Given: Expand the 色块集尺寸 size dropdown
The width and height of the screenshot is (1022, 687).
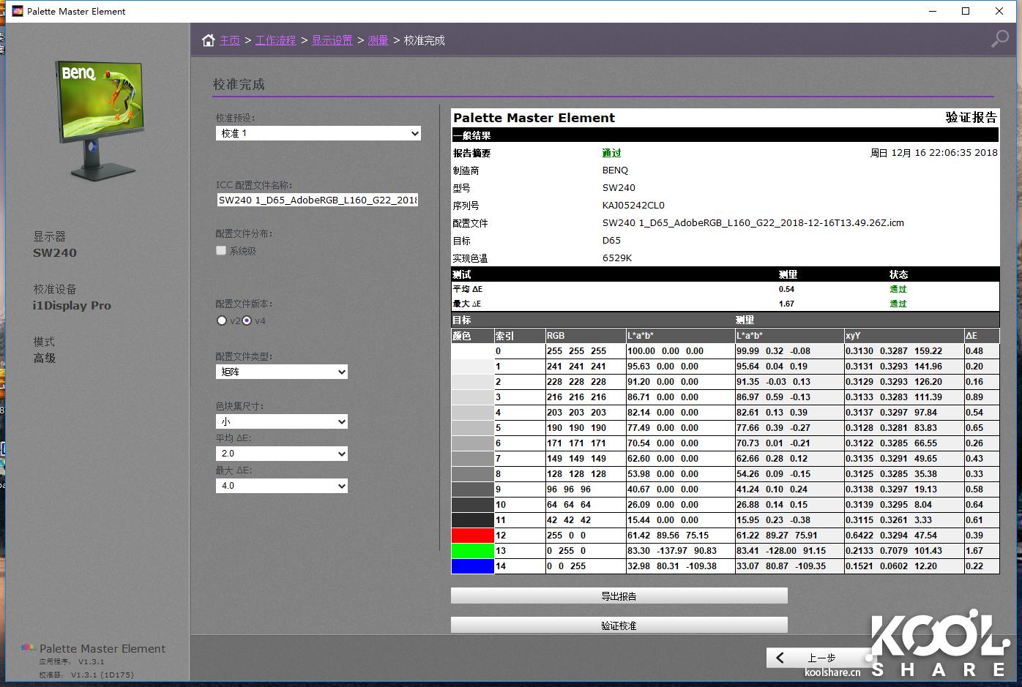Looking at the screenshot, I should point(281,421).
